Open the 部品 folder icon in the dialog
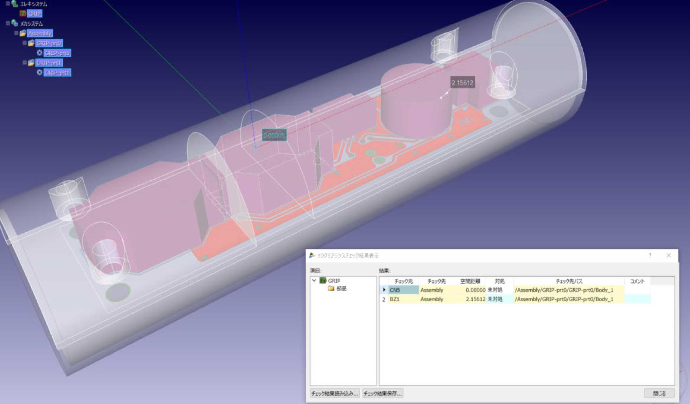The height and width of the screenshot is (404, 690). (331, 288)
